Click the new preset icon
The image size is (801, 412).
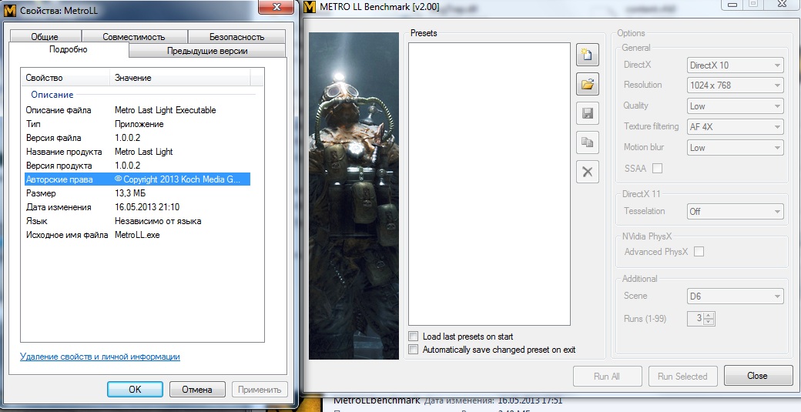click(x=588, y=55)
